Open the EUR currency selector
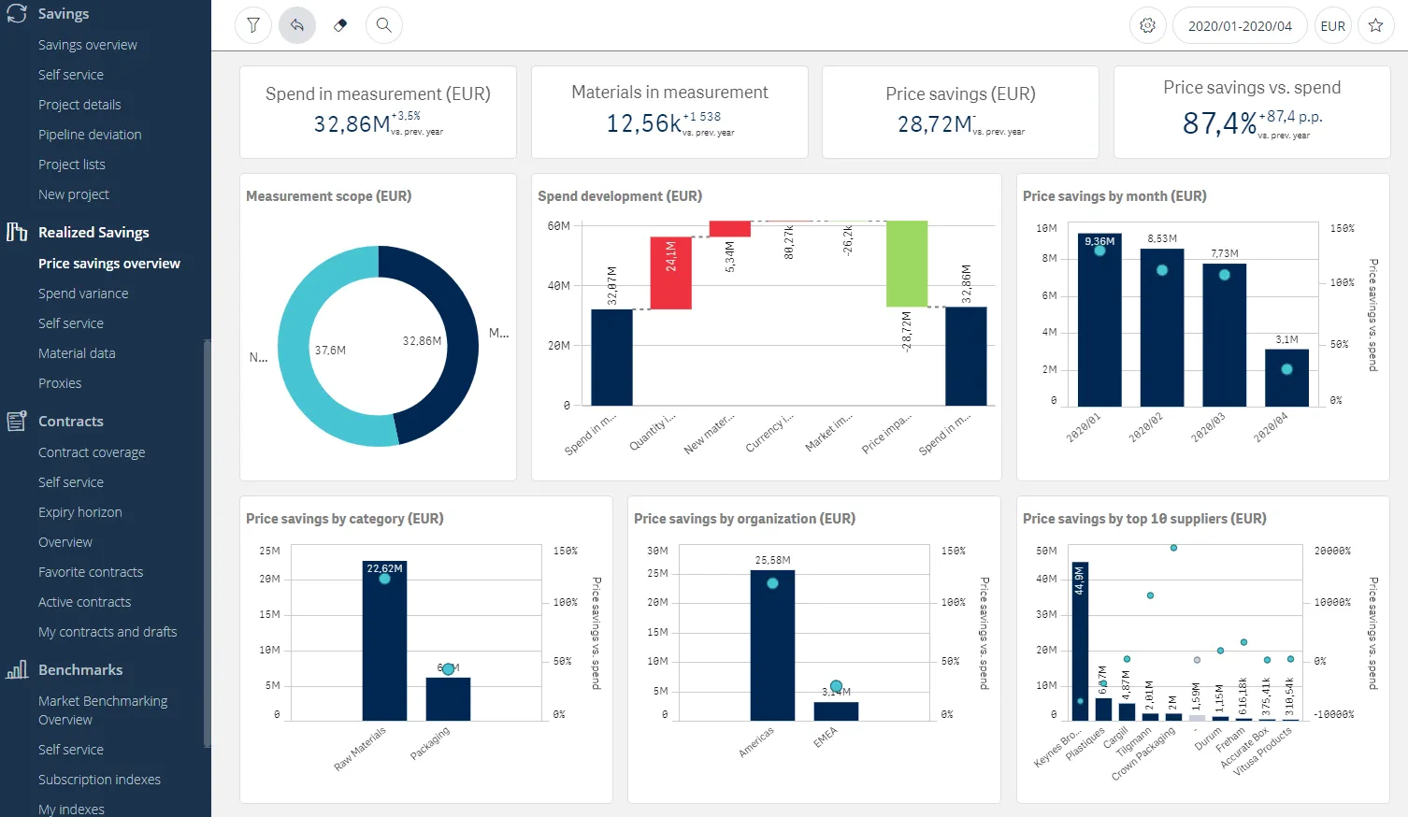This screenshot has height=817, width=1408. [1332, 25]
